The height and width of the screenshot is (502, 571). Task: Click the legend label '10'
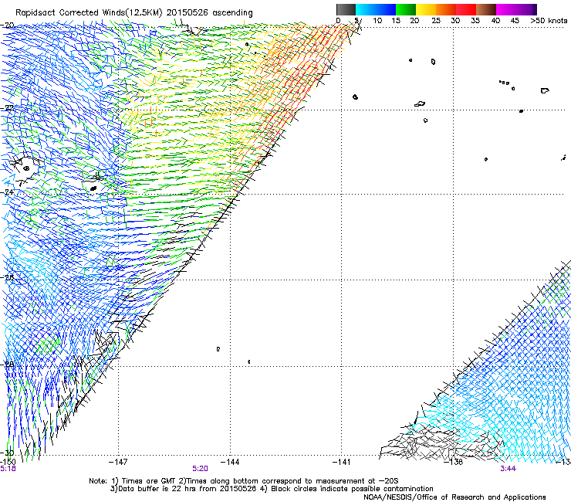pos(377,21)
